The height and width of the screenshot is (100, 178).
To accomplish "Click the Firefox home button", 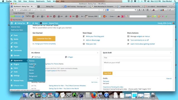I will (144, 10).
